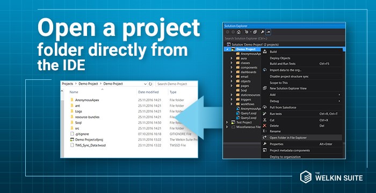Expand the email folder
Image resolution: width=376 pixels, height=193 pixels.
click(232, 77)
